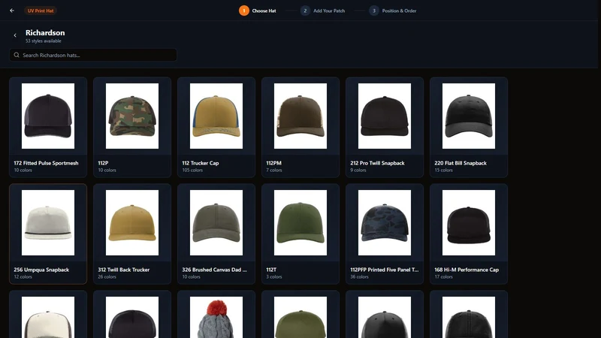Pick the 326 Brushed Canvas Dad hat
This screenshot has height=338, width=601.
click(x=216, y=234)
